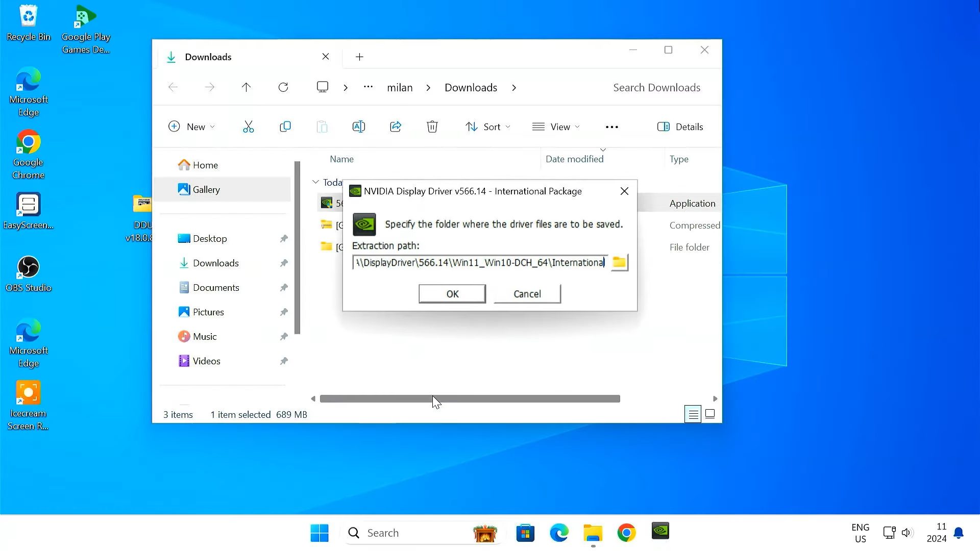Viewport: 980px width, 551px height.
Task: Click the navigation pane vertical scrollbar
Action: pyautogui.click(x=297, y=248)
